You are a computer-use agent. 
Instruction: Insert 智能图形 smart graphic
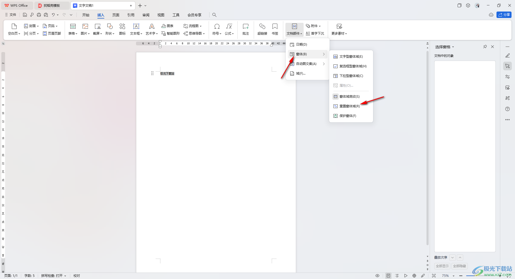click(x=171, y=34)
